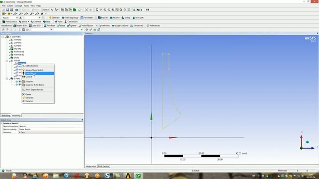
Task: Select the Splitter tool
Action: pos(72,25)
